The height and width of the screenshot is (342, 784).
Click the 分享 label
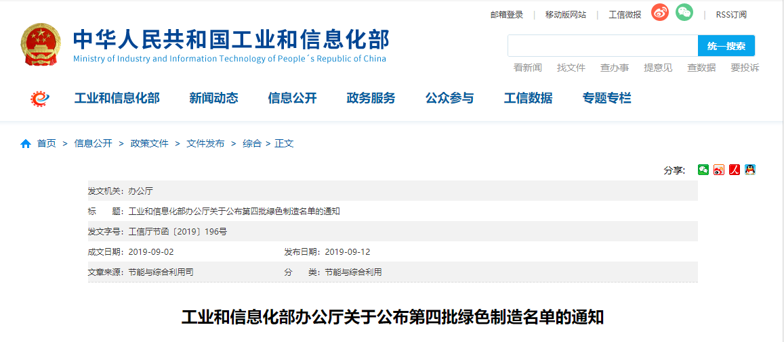[674, 170]
